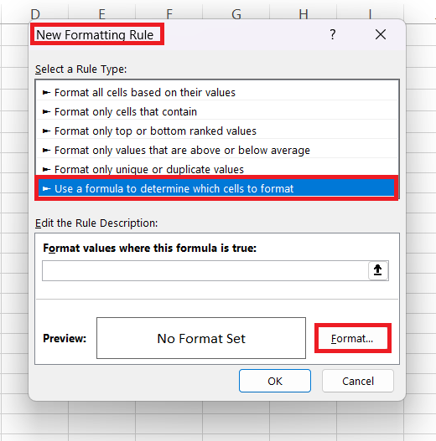Select 'Format all cells based on their values'

pos(216,92)
